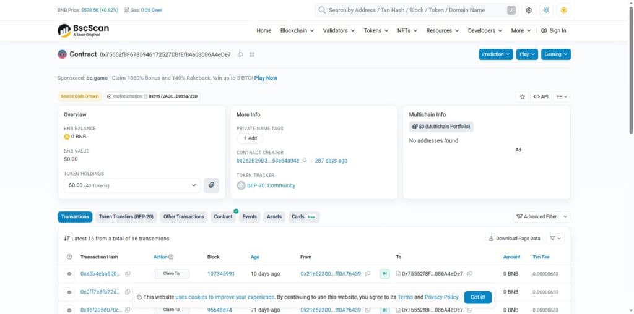Viewport: 634px width, 314px height.
Task: Sort by Age column header
Action: (254, 257)
